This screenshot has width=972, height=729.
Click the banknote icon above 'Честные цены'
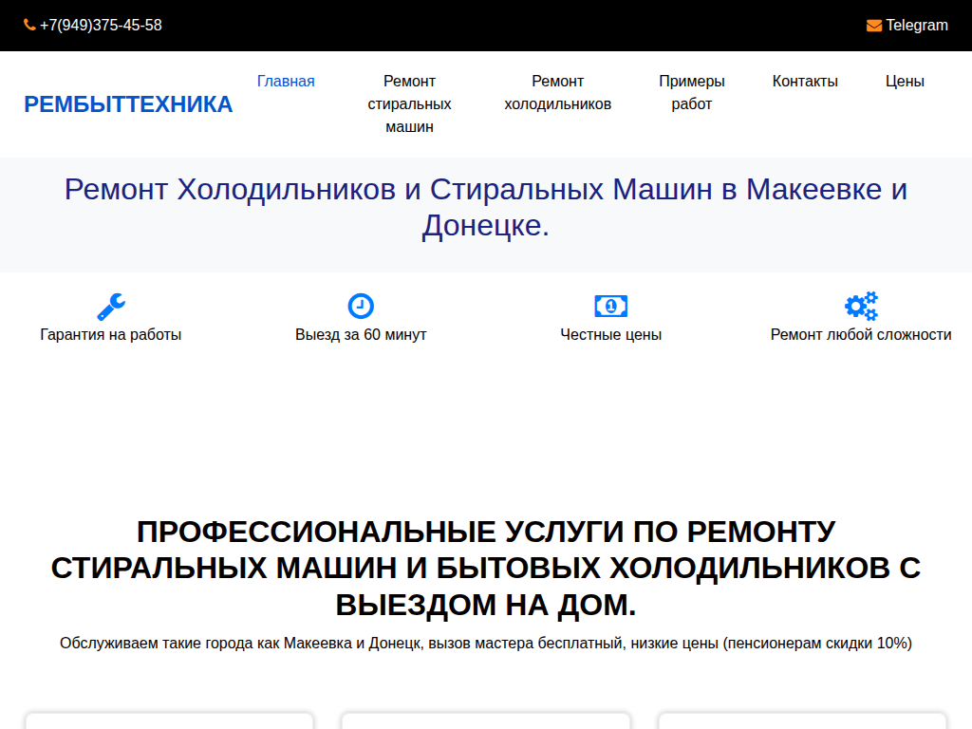tap(610, 306)
